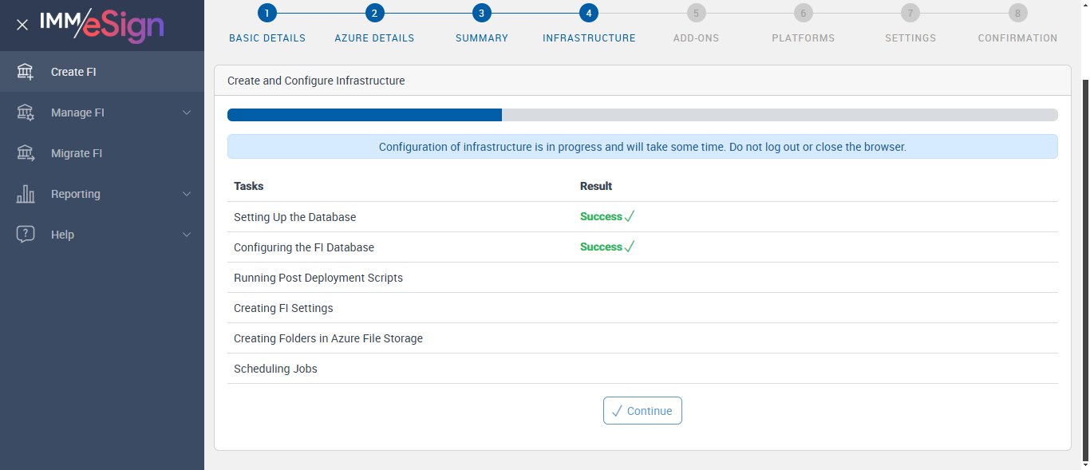Go to Basic Details step label
This screenshot has width=1090, height=470.
click(267, 38)
